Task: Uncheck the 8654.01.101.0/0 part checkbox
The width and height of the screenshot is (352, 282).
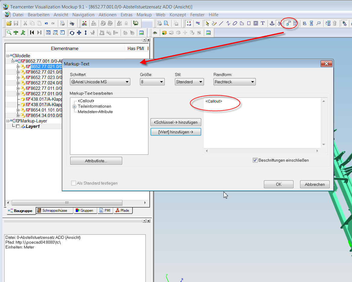Action: 28,110
